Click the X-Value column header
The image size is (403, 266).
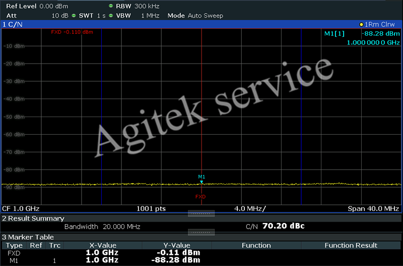click(x=103, y=245)
